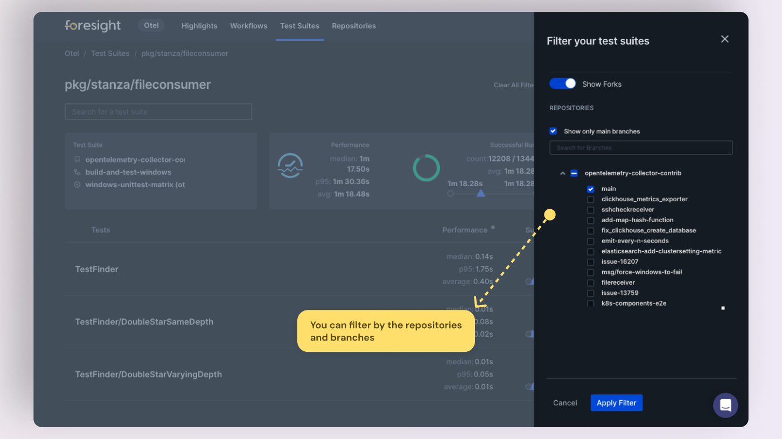Screen dimensions: 782x439
Task: Click the Apply Filter button
Action: (617, 403)
